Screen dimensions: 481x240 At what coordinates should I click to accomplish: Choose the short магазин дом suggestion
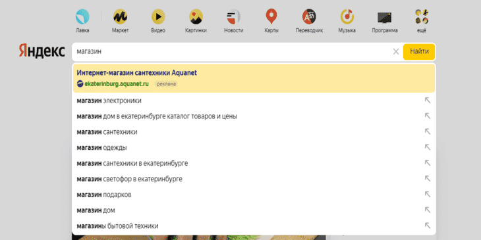[x=254, y=210]
